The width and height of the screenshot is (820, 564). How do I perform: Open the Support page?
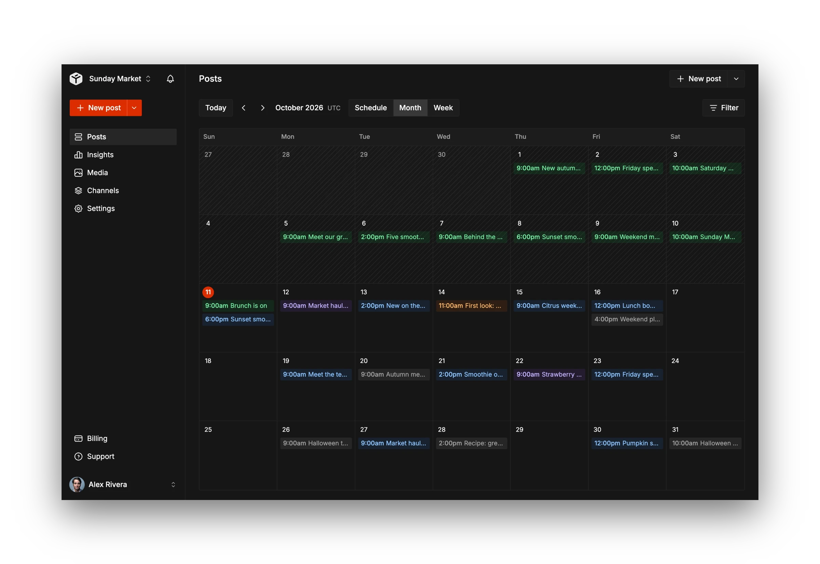[x=123, y=456]
